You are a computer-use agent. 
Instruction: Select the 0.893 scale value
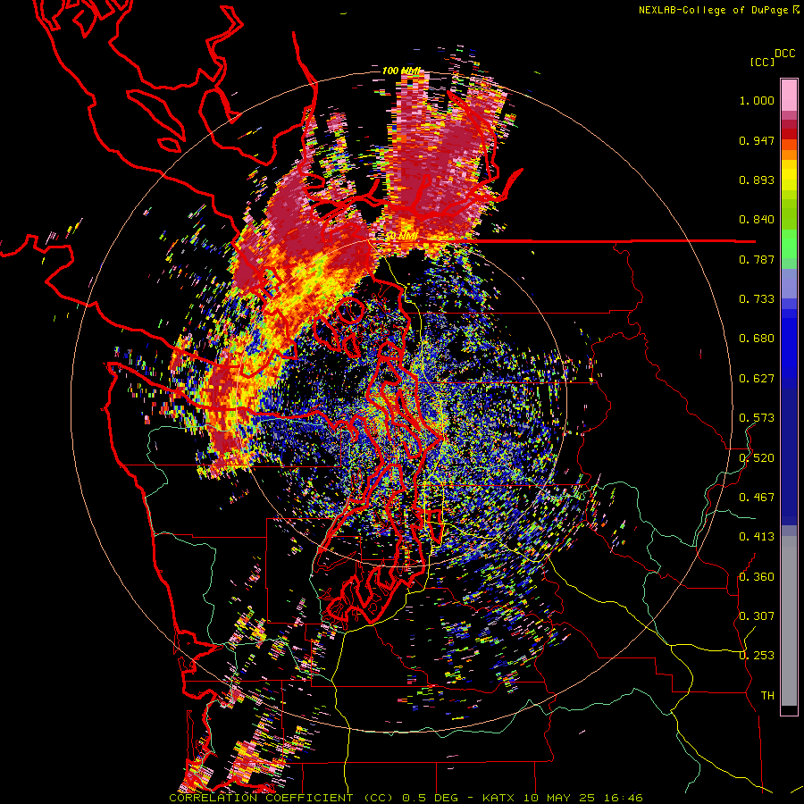click(x=757, y=180)
